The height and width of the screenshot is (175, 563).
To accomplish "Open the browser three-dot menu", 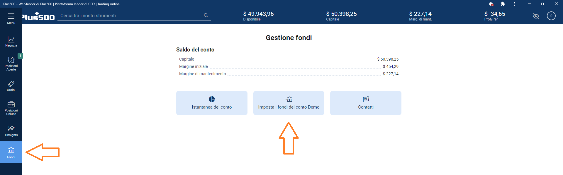I will coord(515,4).
